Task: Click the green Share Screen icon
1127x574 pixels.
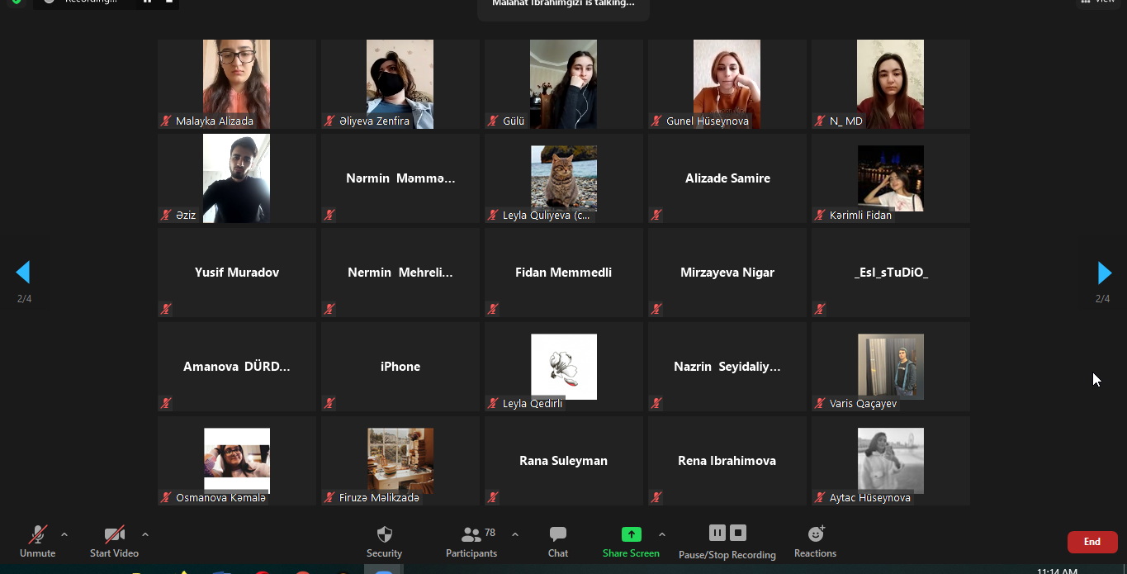Action: (631, 534)
